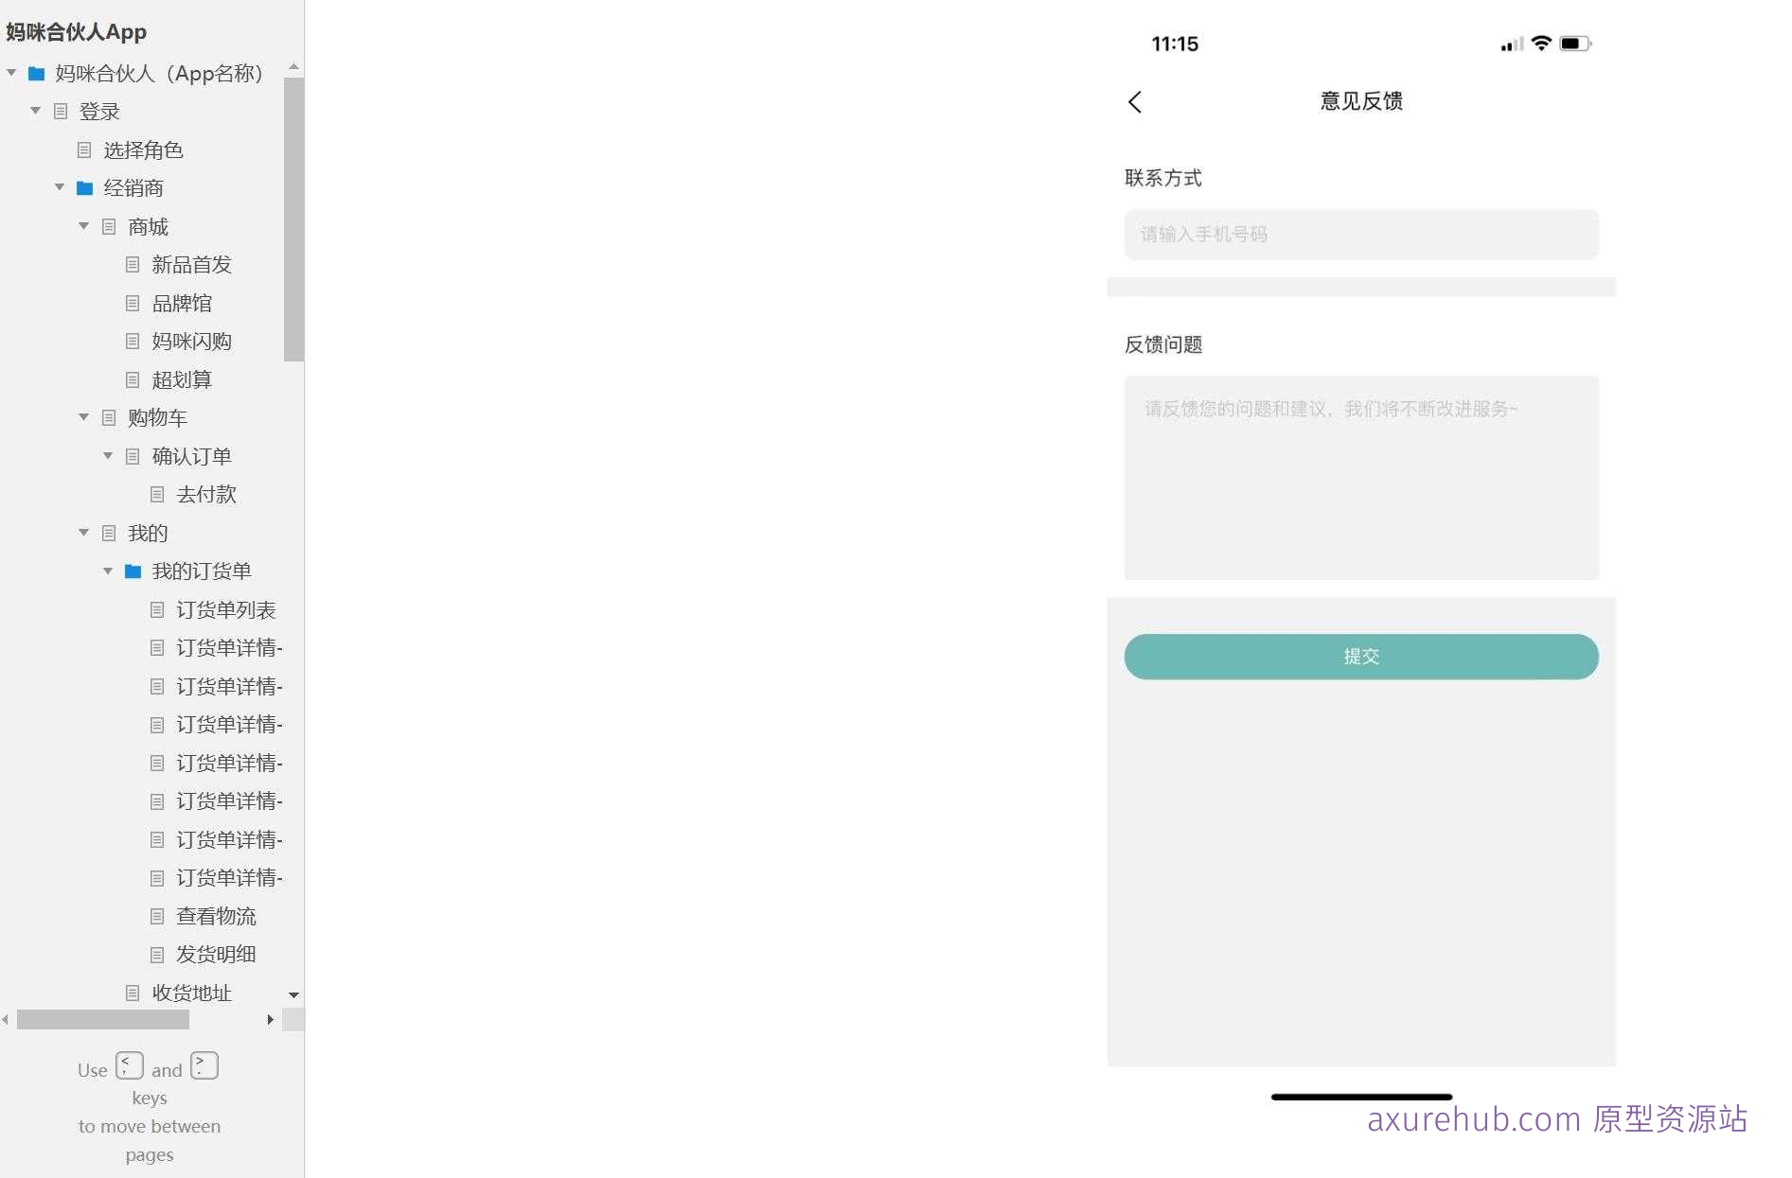Tap the back arrow in feedback header
This screenshot has height=1178, width=1792.
pyautogui.click(x=1135, y=102)
